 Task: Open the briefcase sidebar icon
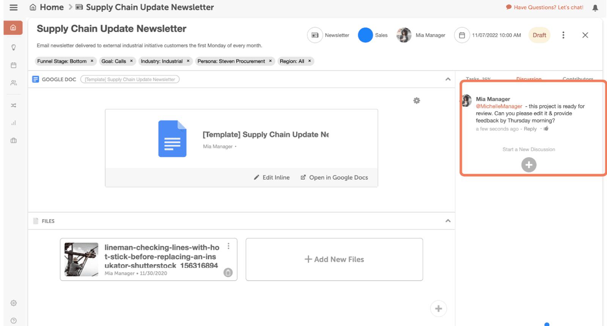click(14, 140)
